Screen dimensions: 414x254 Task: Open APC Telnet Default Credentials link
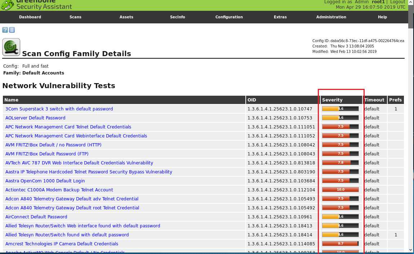pyautogui.click(x=68, y=127)
